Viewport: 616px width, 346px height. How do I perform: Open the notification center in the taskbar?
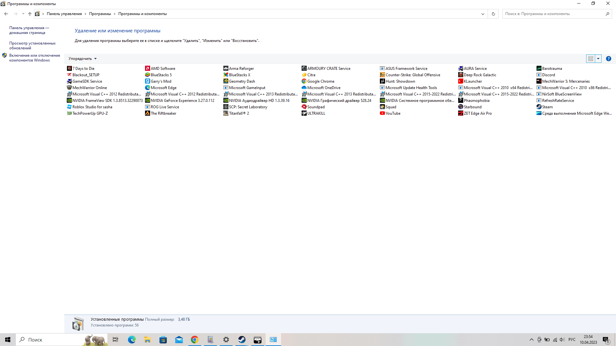tap(606, 340)
